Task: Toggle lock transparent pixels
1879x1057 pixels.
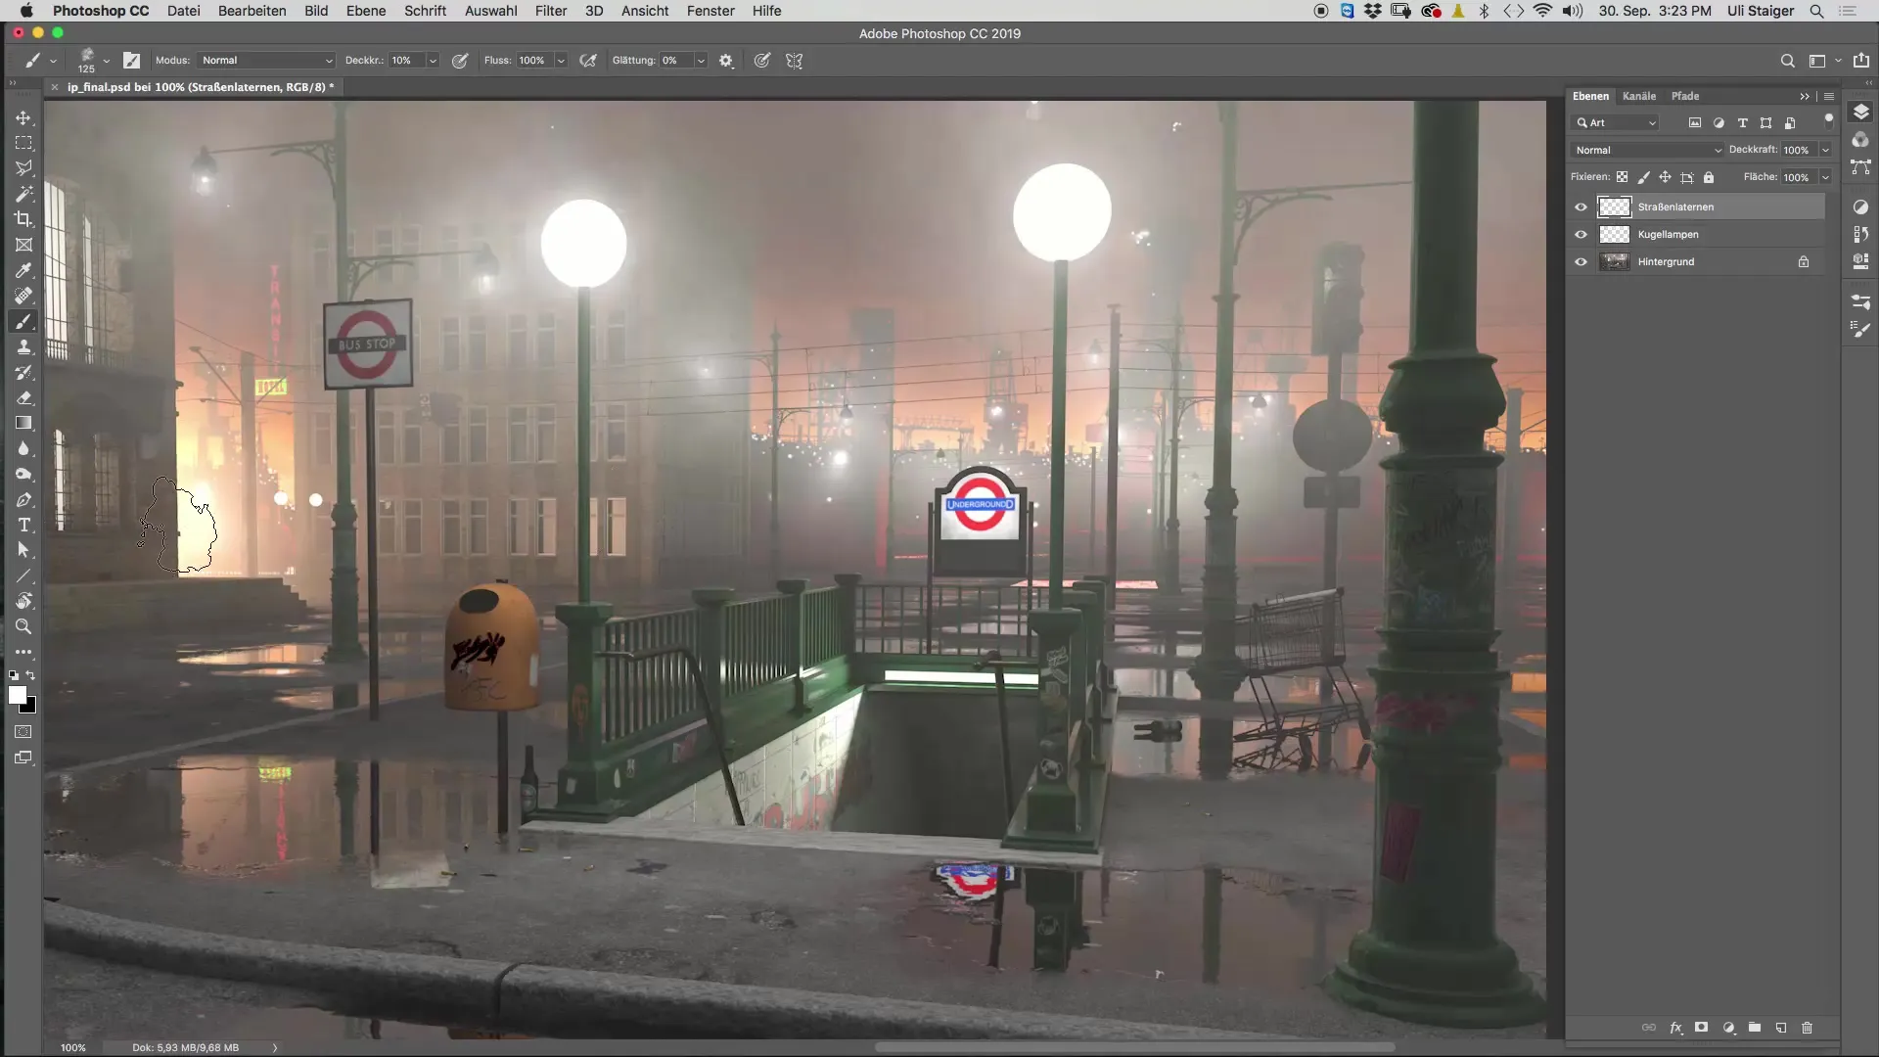Action: pos(1622,177)
